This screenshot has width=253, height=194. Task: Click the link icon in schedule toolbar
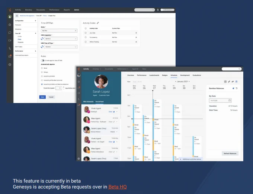(229, 82)
